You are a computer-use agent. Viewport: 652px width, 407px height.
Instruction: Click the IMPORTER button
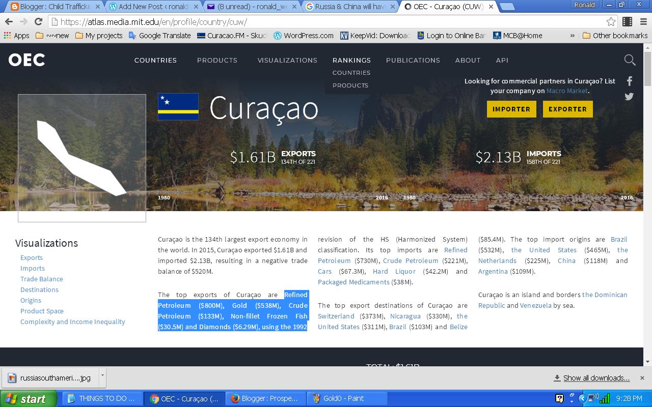coord(511,109)
